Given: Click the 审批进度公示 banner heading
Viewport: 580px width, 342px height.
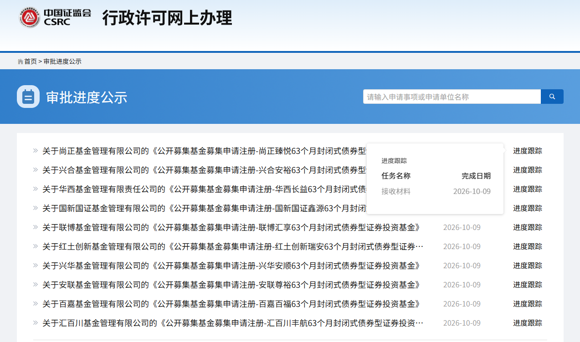Looking at the screenshot, I should point(87,97).
